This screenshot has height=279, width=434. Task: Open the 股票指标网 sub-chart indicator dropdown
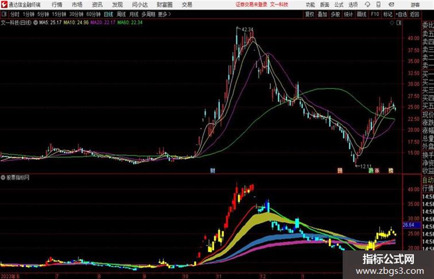(x=3, y=178)
